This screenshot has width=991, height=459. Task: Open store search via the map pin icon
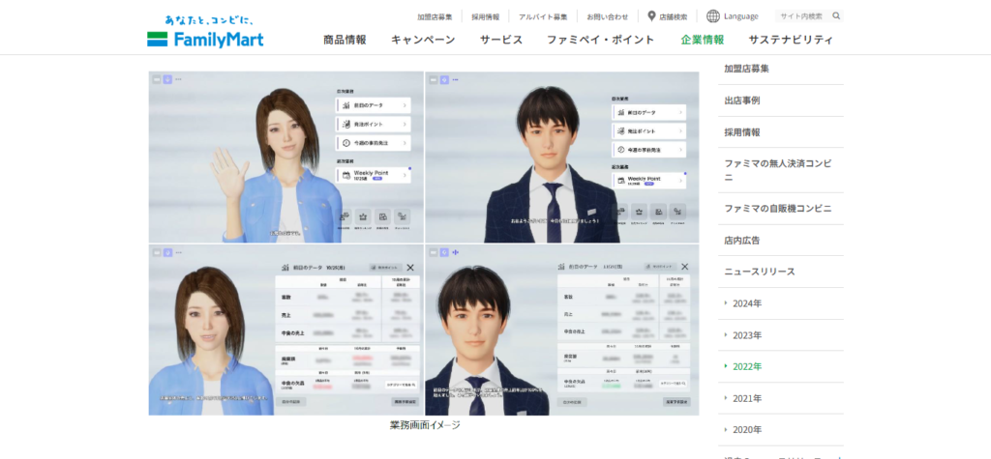651,16
